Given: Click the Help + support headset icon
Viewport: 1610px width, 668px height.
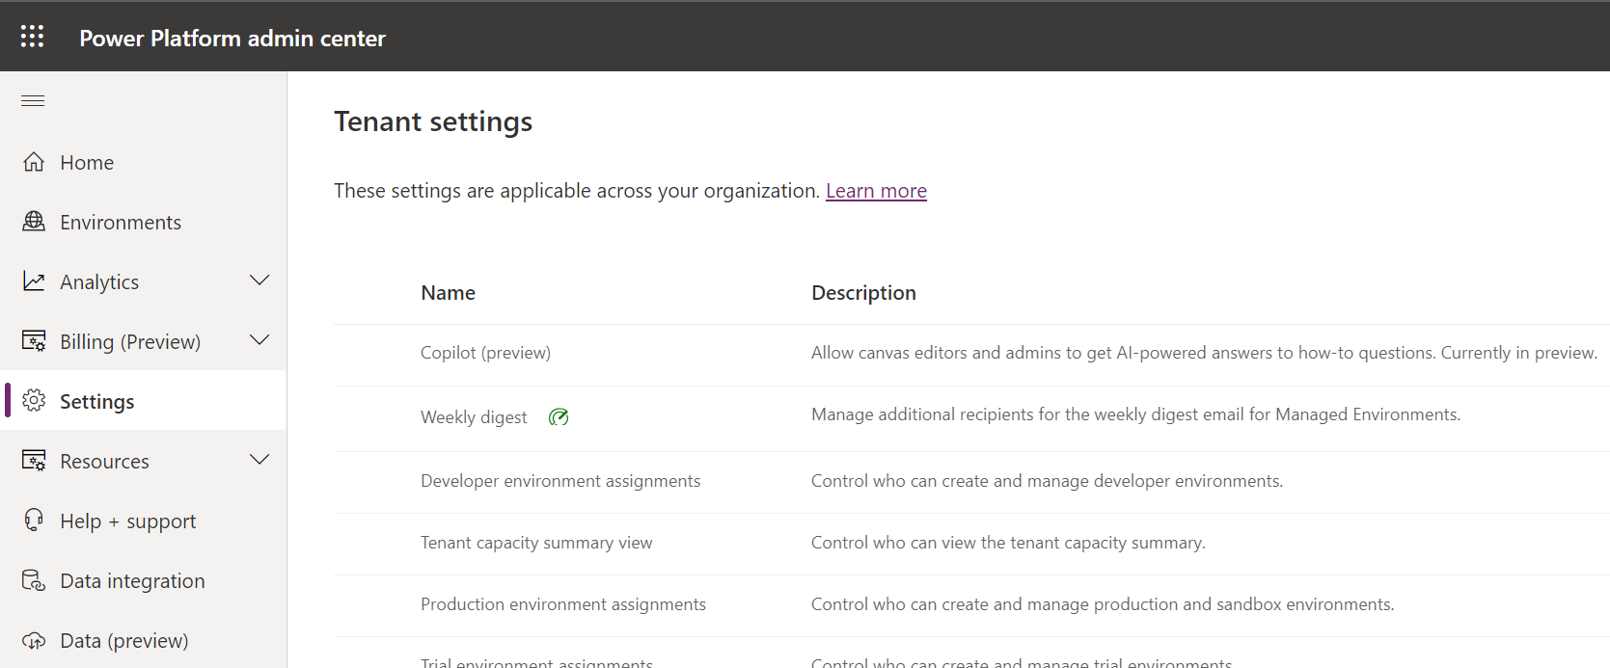Looking at the screenshot, I should [x=34, y=521].
